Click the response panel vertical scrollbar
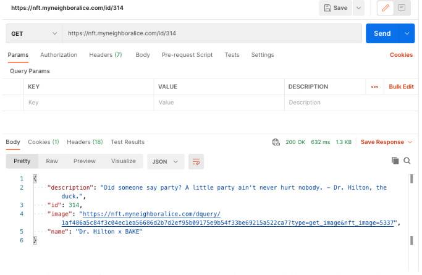 412,179
